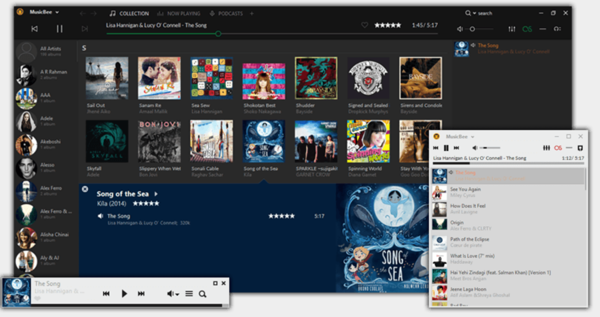Image resolution: width=600 pixels, height=317 pixels.
Task: Play Path of the Eclipse in playlist
Action: pos(508,242)
